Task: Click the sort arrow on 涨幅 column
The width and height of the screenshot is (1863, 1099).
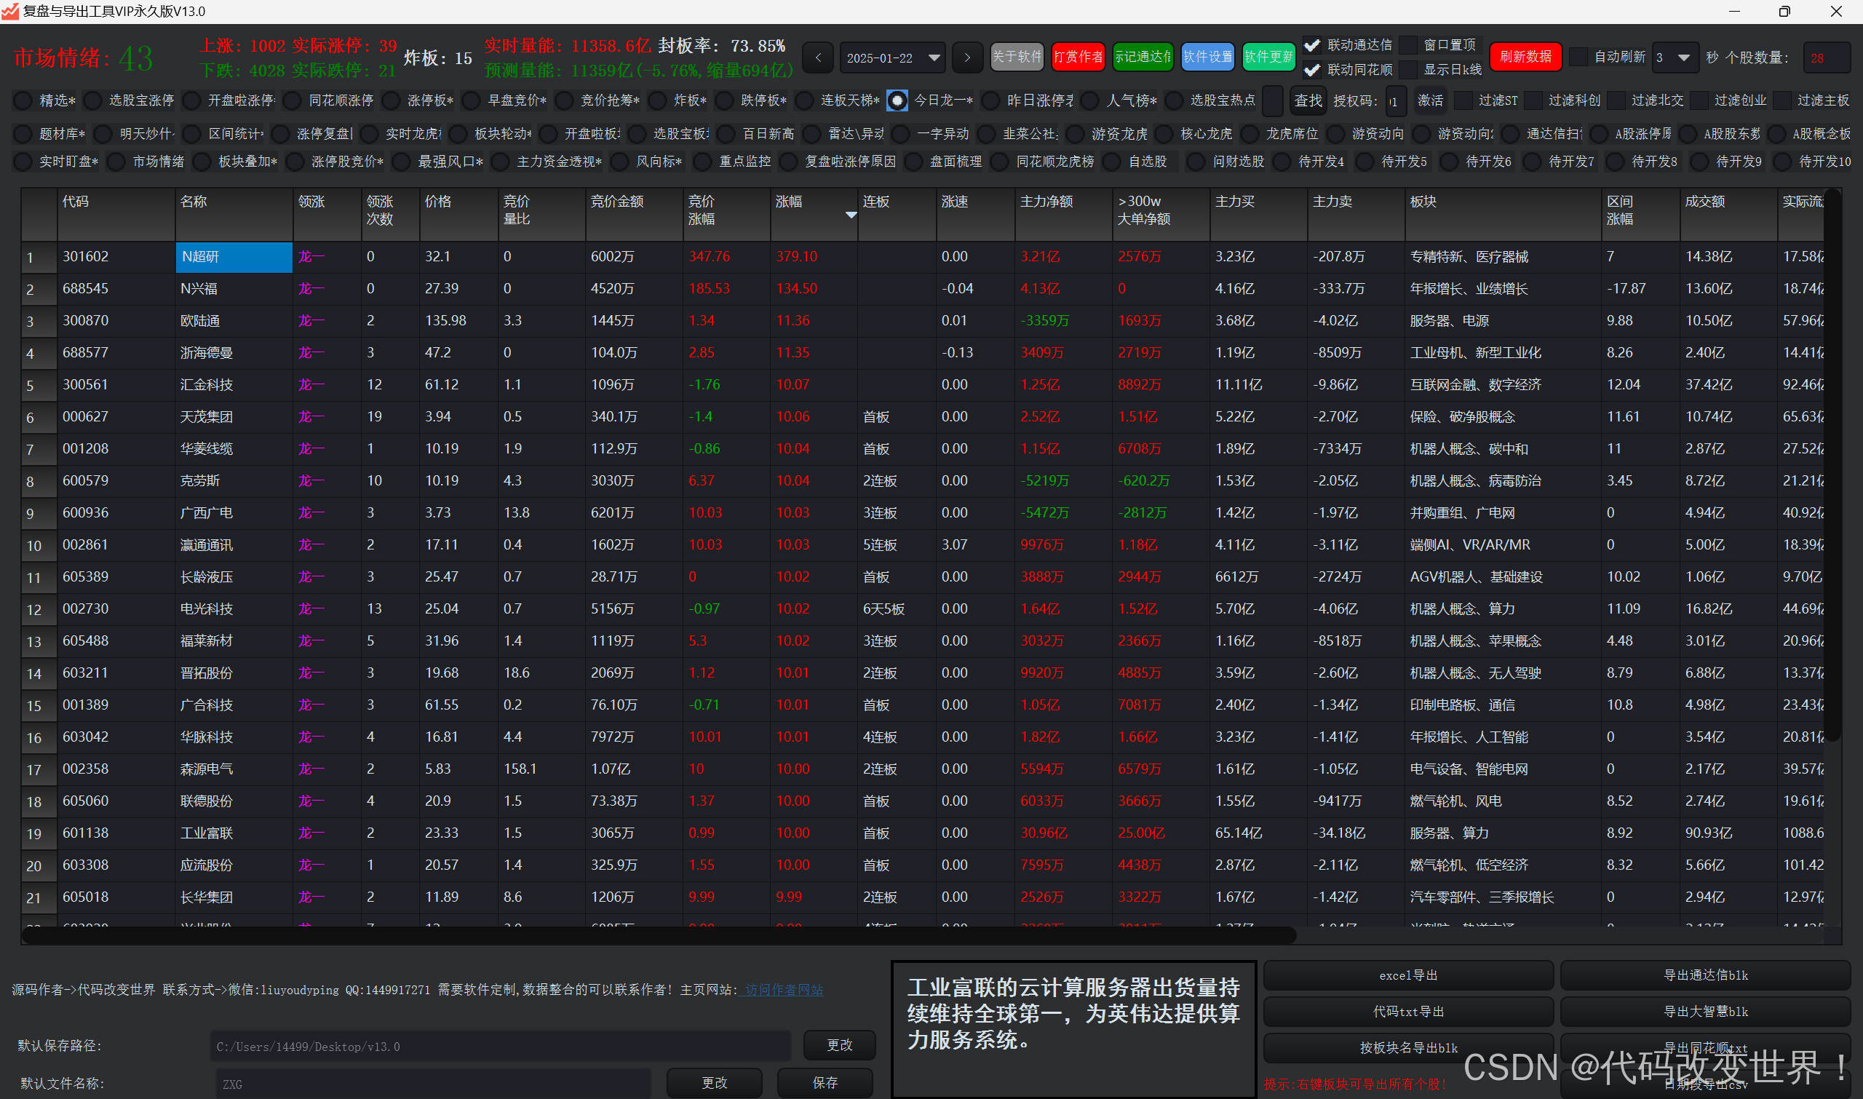Action: pyautogui.click(x=851, y=215)
